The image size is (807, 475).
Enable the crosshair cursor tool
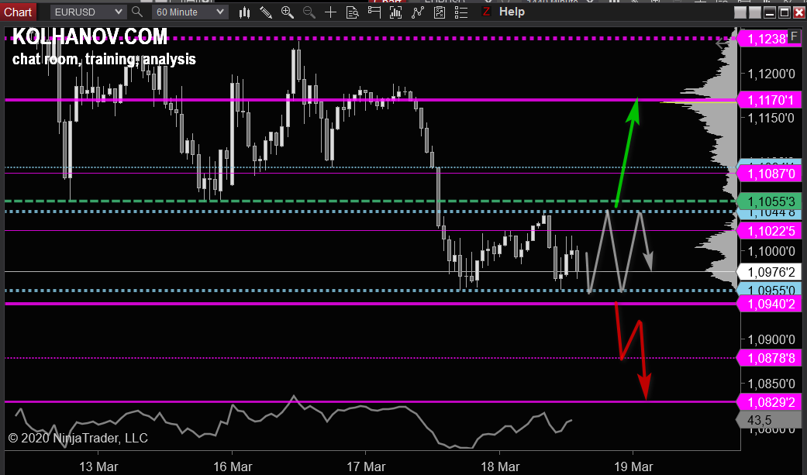(x=330, y=12)
